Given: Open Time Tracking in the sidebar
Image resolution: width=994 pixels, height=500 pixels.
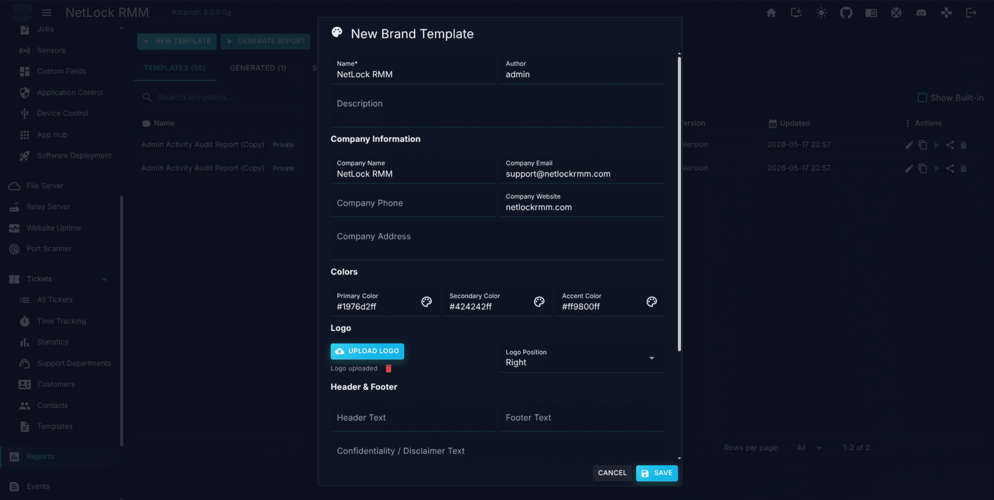Looking at the screenshot, I should point(62,321).
